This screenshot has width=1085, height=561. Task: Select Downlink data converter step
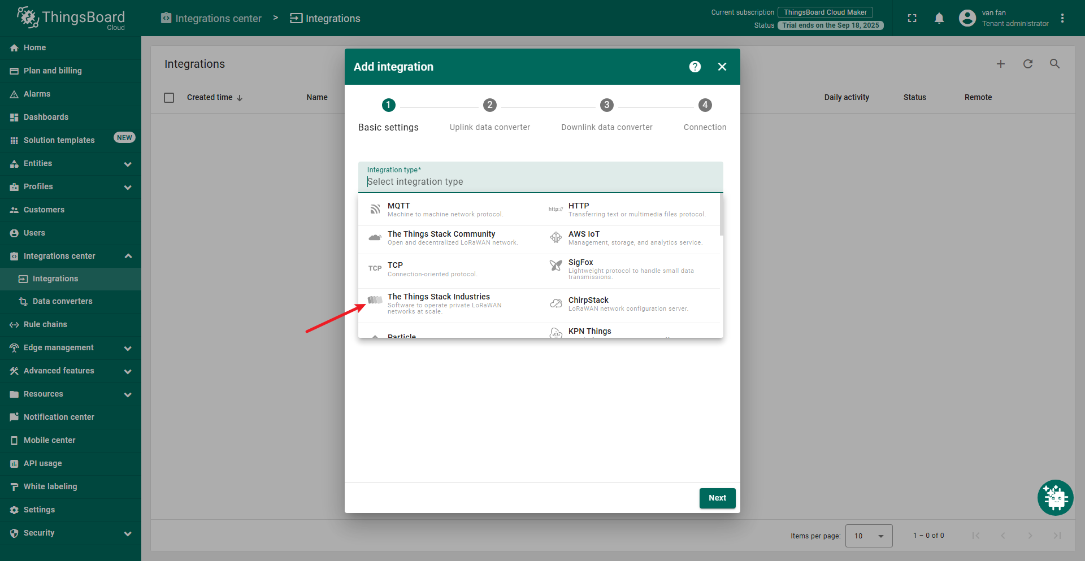pyautogui.click(x=607, y=115)
